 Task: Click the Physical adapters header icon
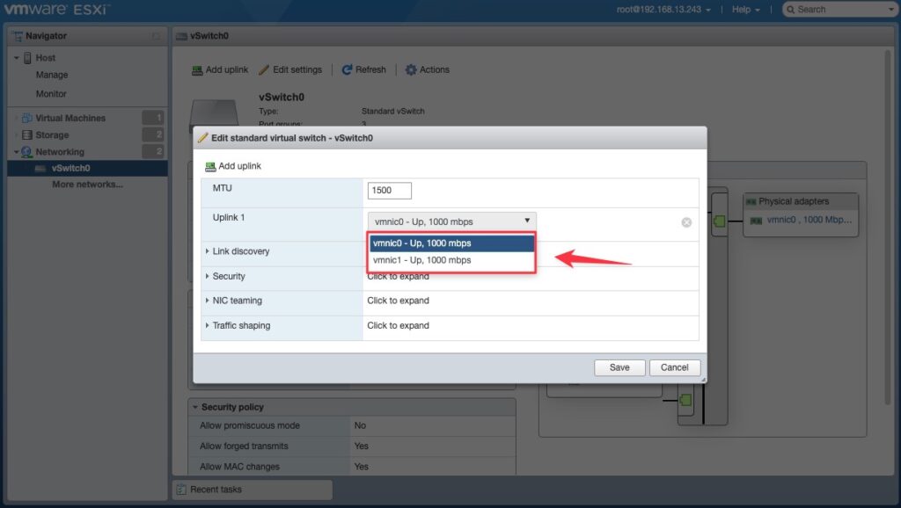(751, 201)
